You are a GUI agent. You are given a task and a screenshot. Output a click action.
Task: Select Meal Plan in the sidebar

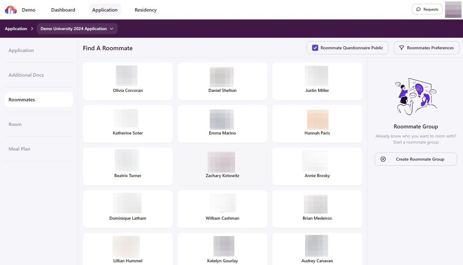(x=19, y=149)
